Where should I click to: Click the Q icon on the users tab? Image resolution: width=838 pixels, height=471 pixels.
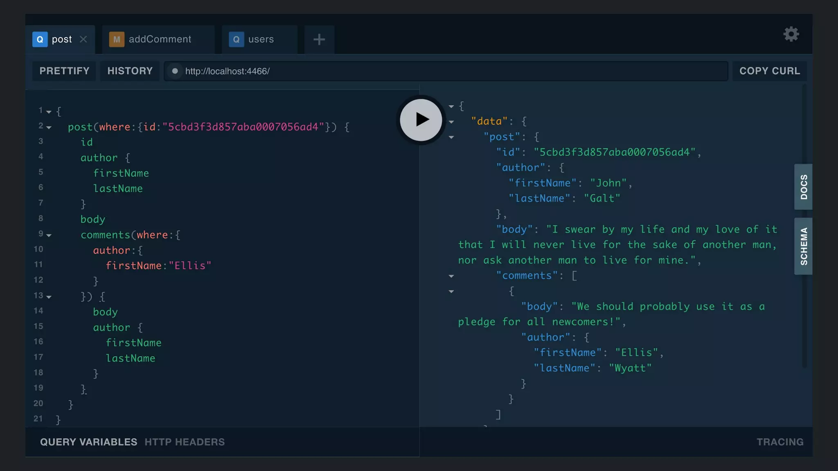pyautogui.click(x=236, y=39)
